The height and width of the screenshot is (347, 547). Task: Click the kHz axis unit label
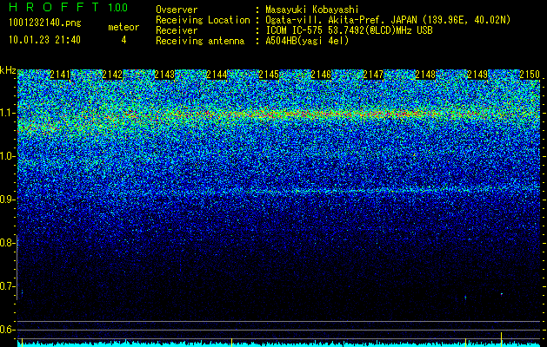click(8, 70)
